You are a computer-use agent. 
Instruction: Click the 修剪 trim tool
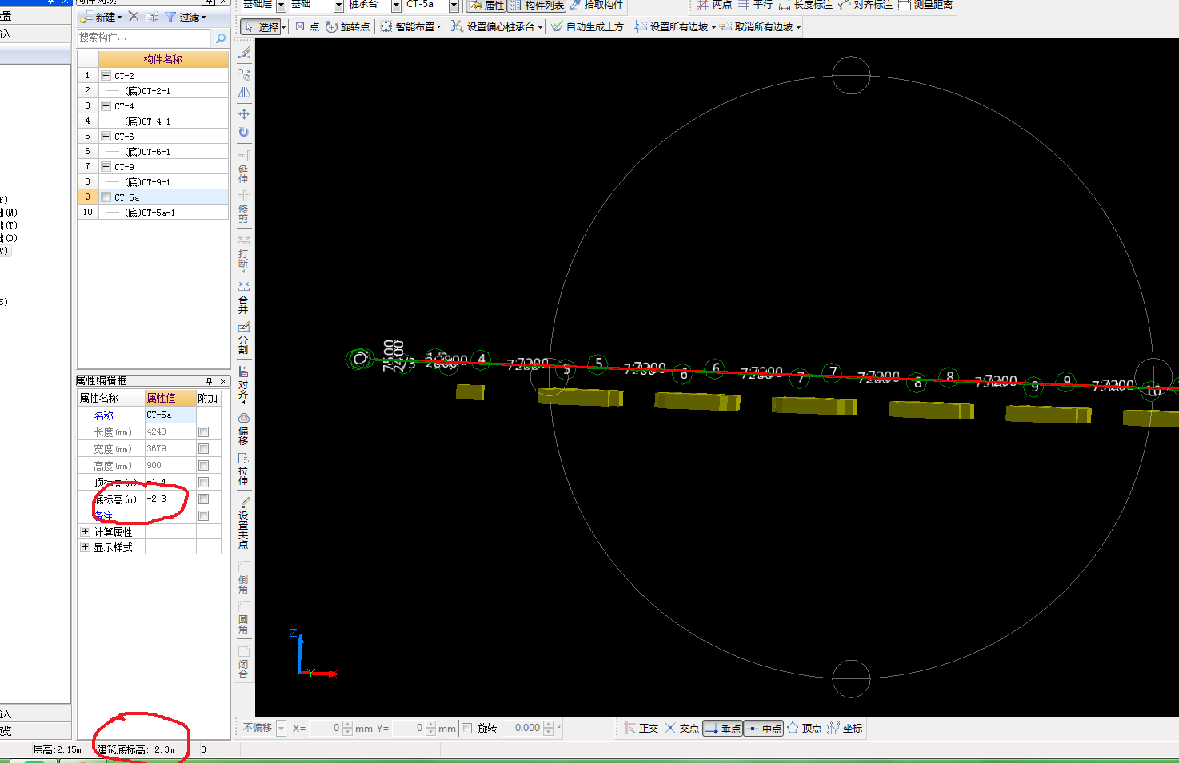(244, 207)
